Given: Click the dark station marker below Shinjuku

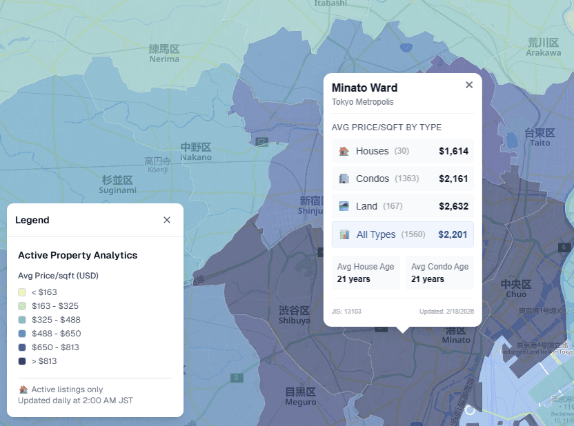Looking at the screenshot, I should 322,252.
